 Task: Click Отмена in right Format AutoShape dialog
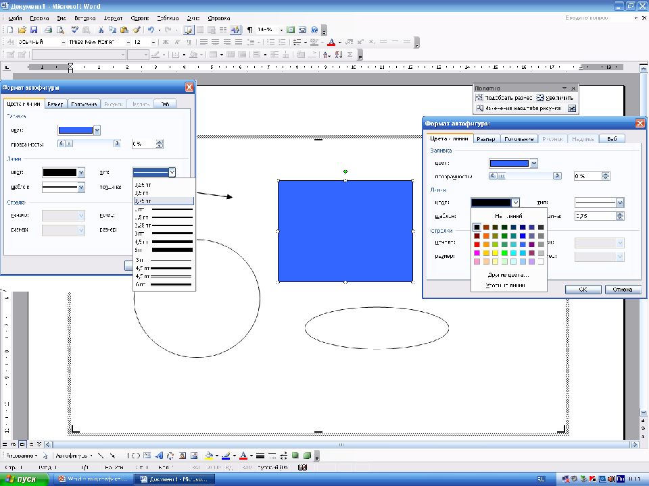point(623,290)
